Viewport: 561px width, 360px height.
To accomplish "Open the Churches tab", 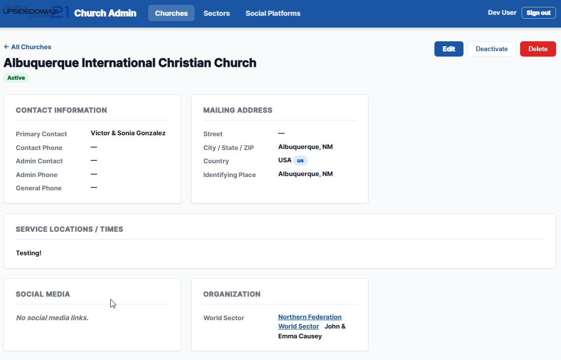I will [171, 13].
